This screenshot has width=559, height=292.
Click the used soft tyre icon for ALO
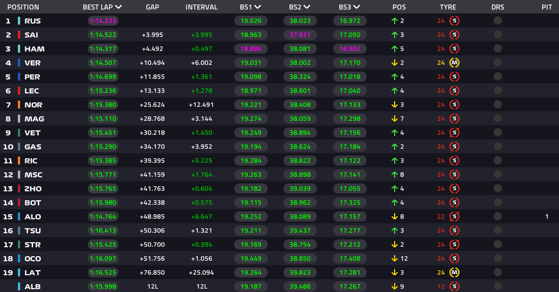tap(454, 216)
